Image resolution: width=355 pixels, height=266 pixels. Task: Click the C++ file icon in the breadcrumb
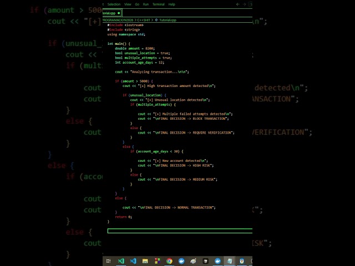[x=156, y=20]
